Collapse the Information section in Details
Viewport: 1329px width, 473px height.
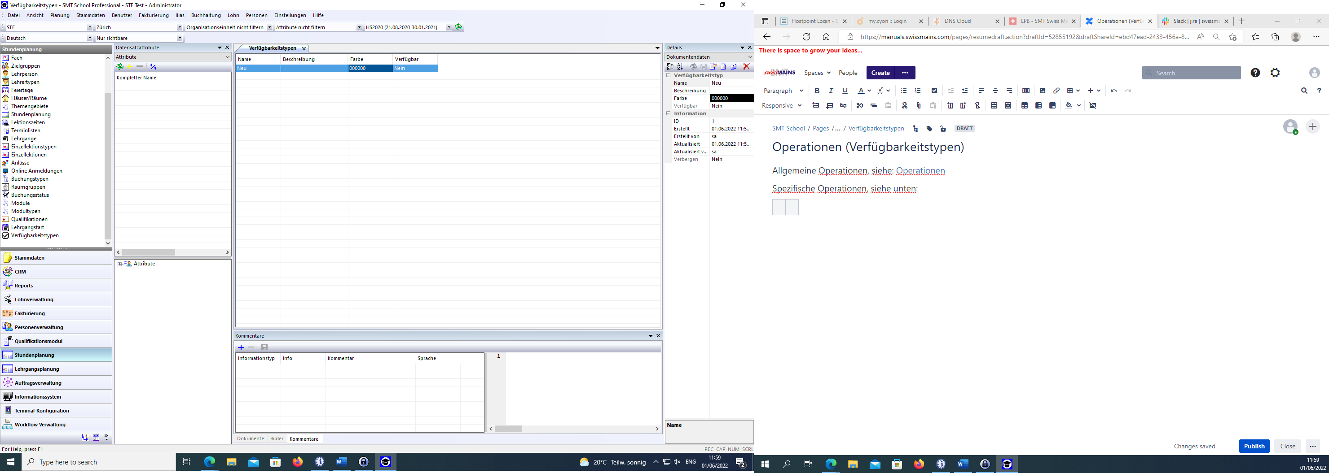click(x=668, y=113)
